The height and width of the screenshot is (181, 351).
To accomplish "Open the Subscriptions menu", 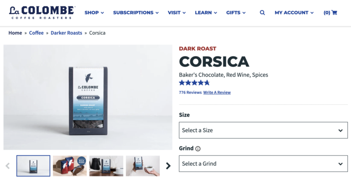I will click(x=136, y=13).
